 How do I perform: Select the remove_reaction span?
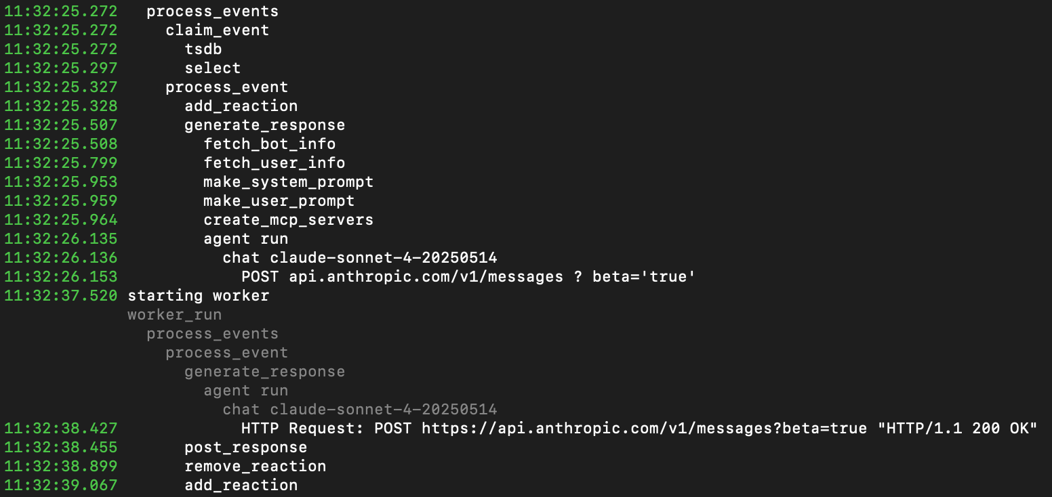click(255, 467)
